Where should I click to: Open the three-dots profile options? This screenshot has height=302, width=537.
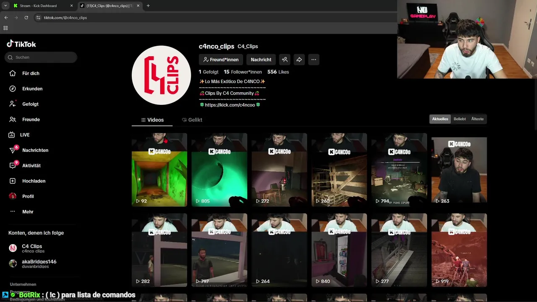[314, 60]
